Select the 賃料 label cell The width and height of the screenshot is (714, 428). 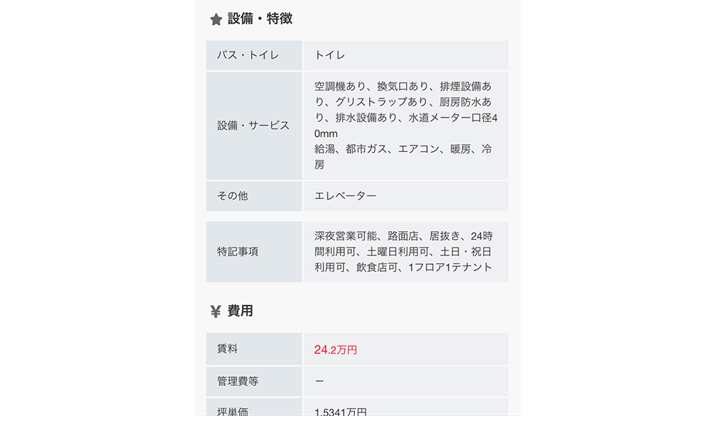[254, 349]
